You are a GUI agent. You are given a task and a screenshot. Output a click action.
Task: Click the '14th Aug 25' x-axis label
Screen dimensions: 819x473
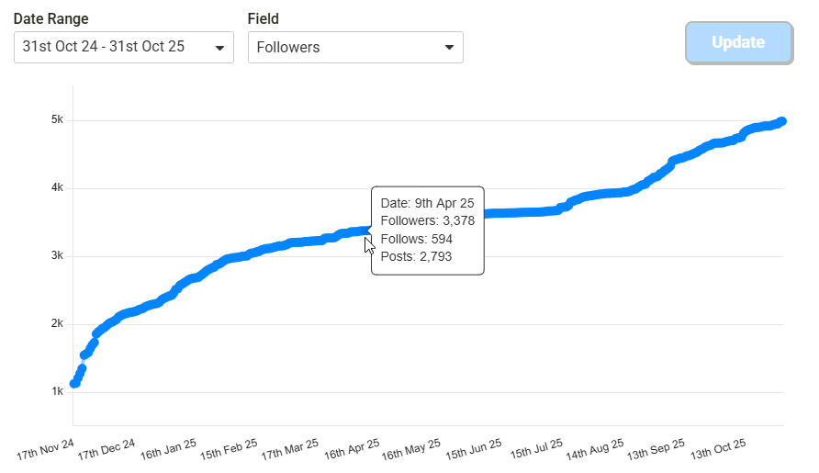594,449
